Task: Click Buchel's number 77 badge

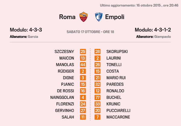Action: coord(98,97)
